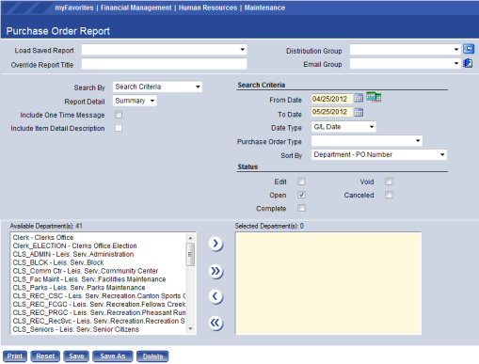The width and height of the screenshot is (479, 364).
Task: Click the Override Report Title field
Action: pyautogui.click(x=164, y=64)
